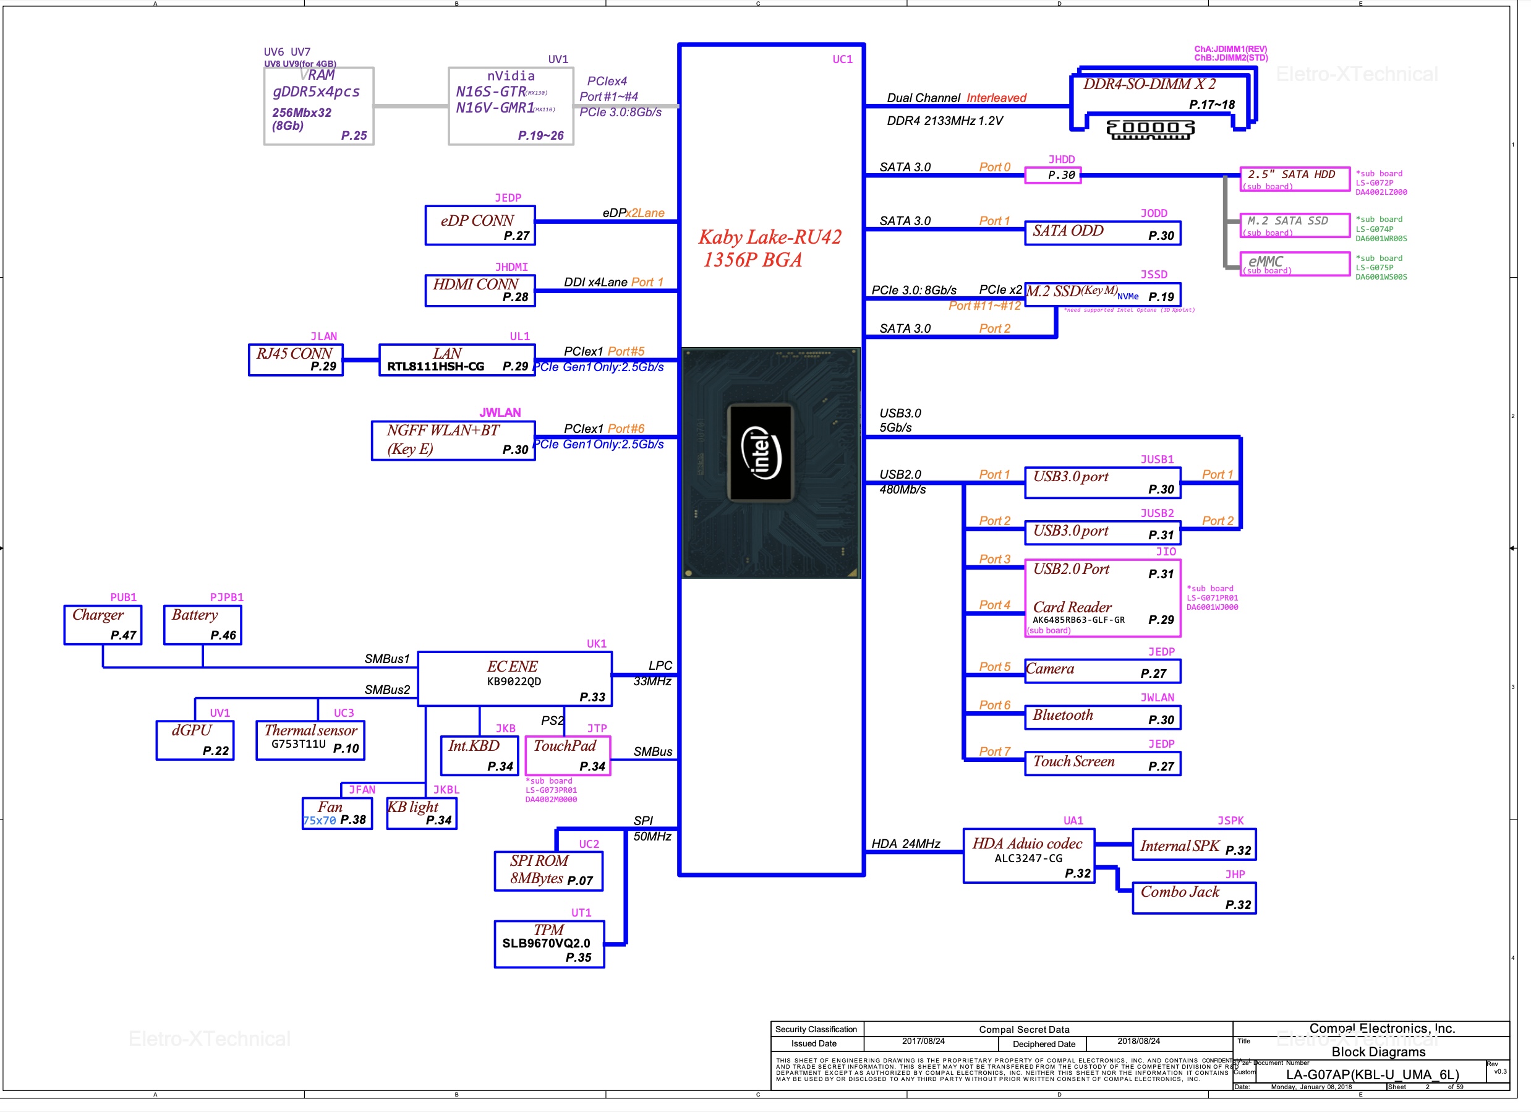Click the 'DDI x4Lane Port 1' label

(x=613, y=282)
